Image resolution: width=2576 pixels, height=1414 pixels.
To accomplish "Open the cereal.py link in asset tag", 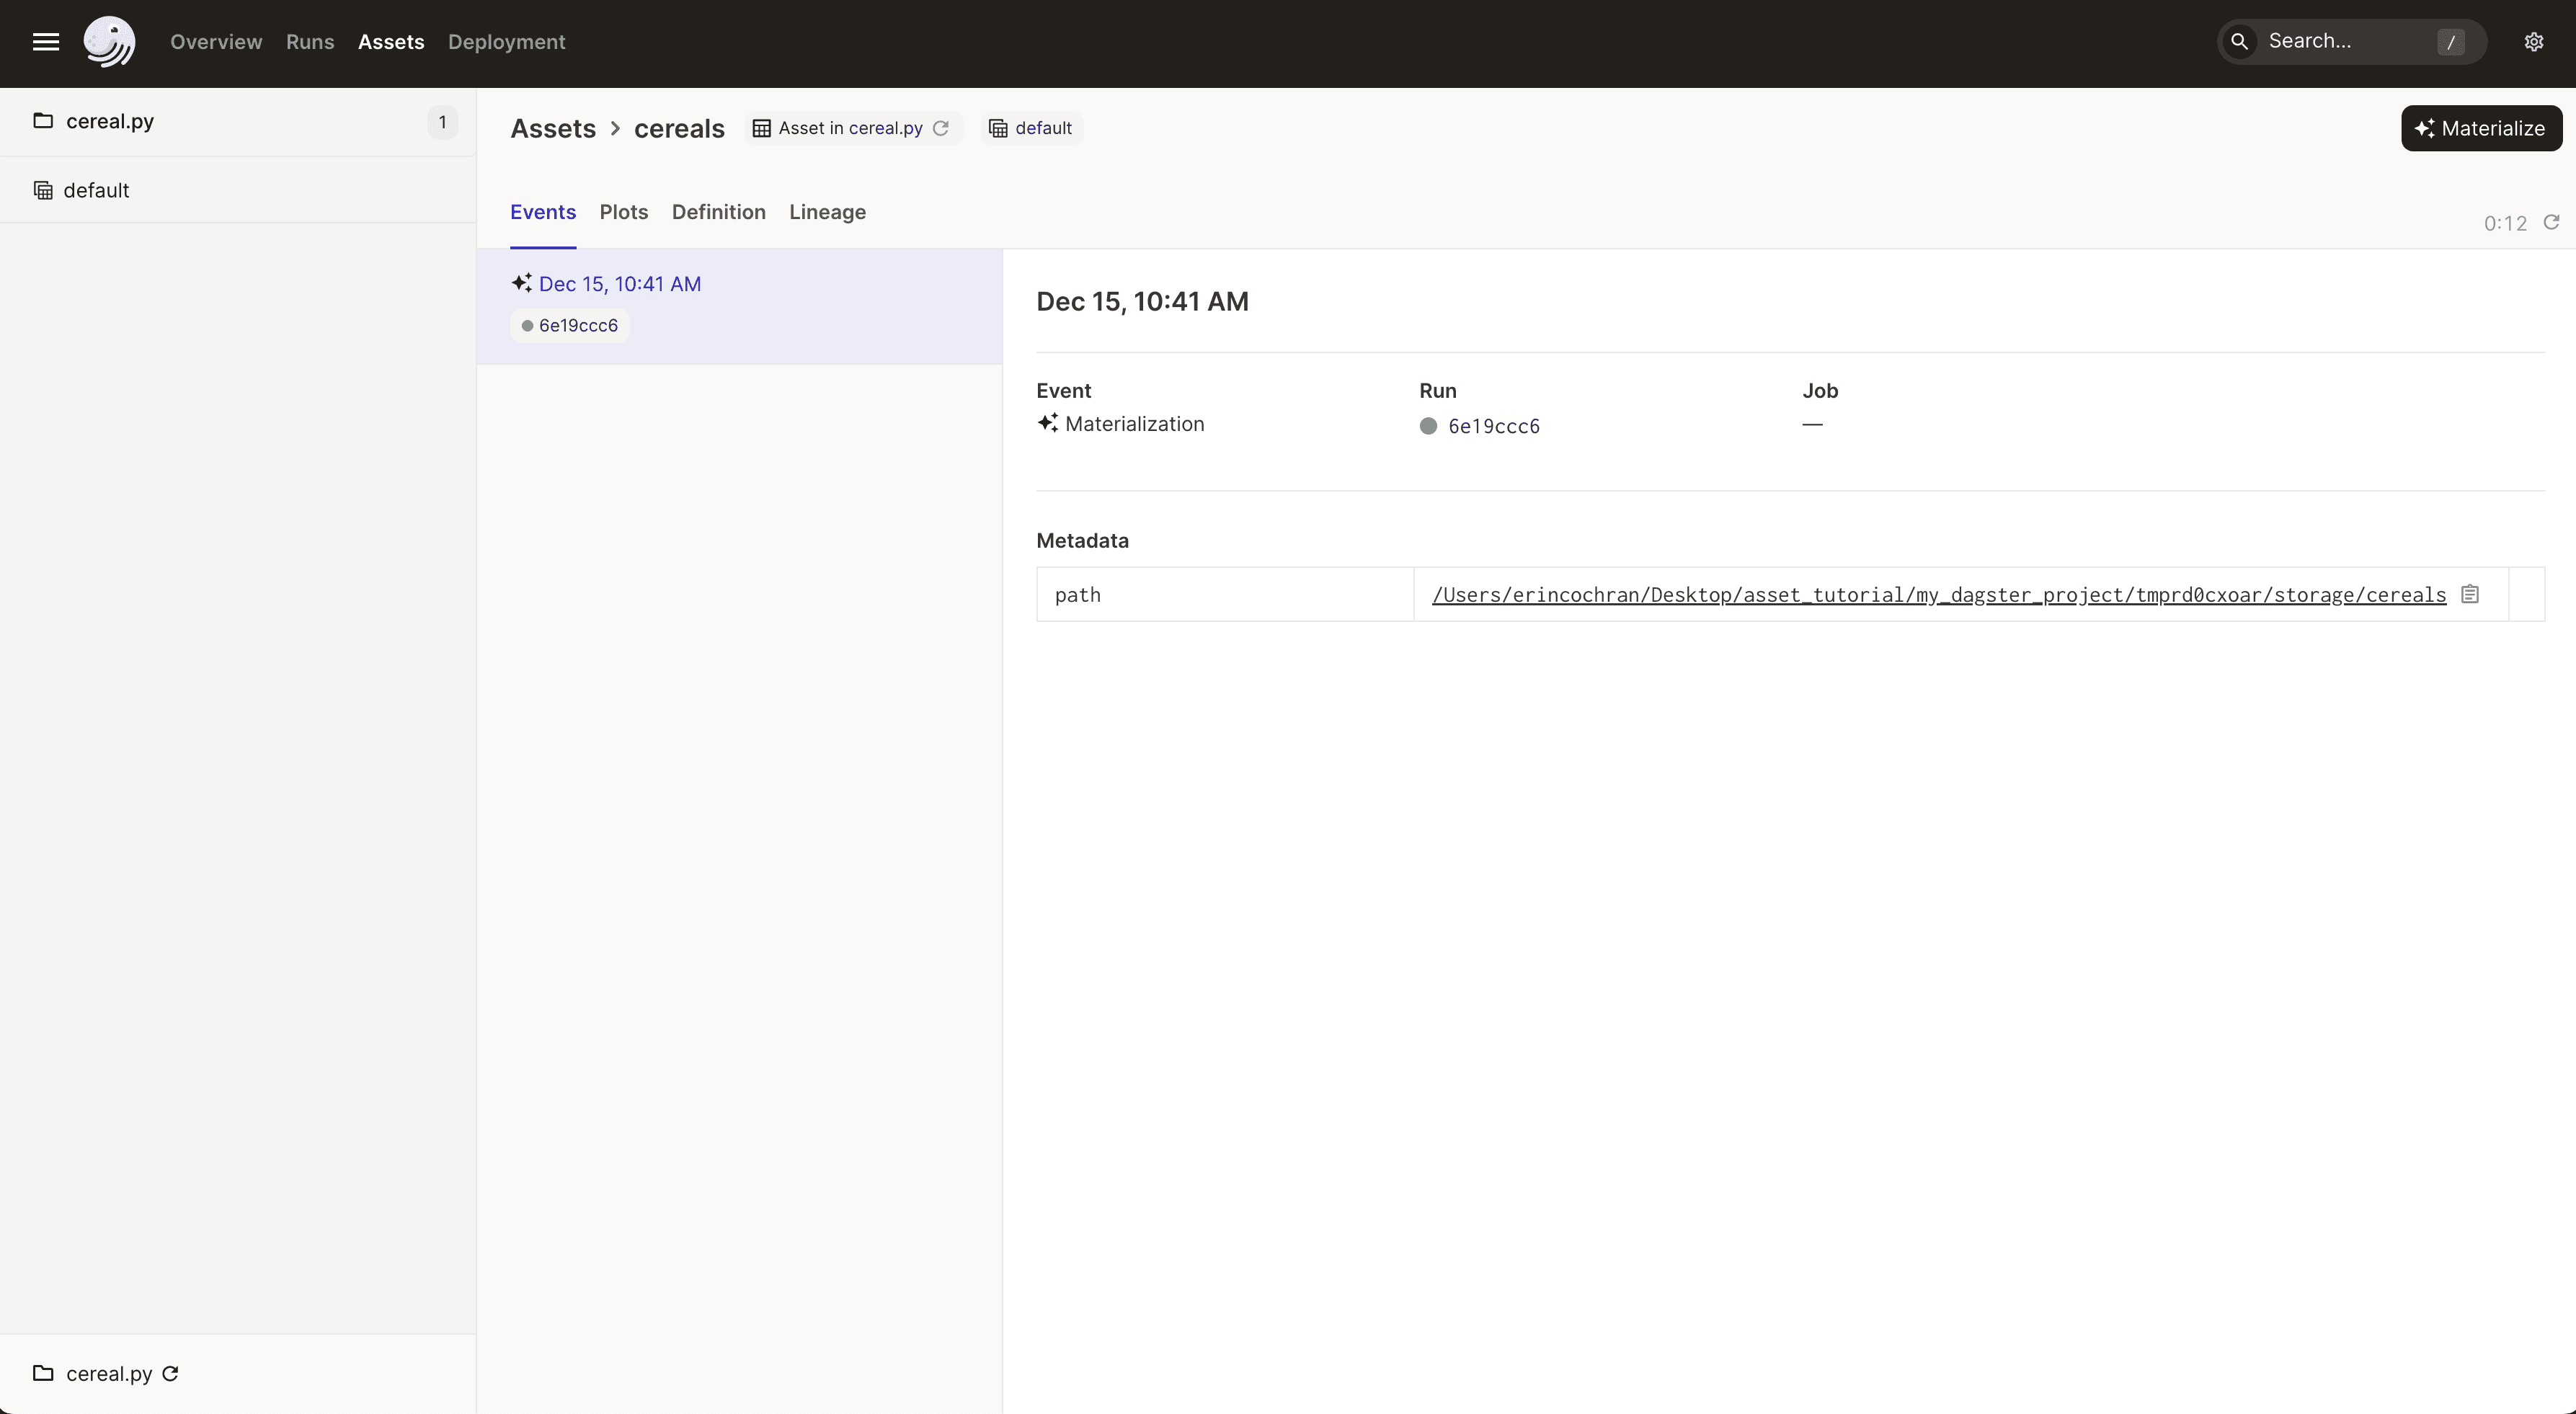I will pyautogui.click(x=886, y=128).
